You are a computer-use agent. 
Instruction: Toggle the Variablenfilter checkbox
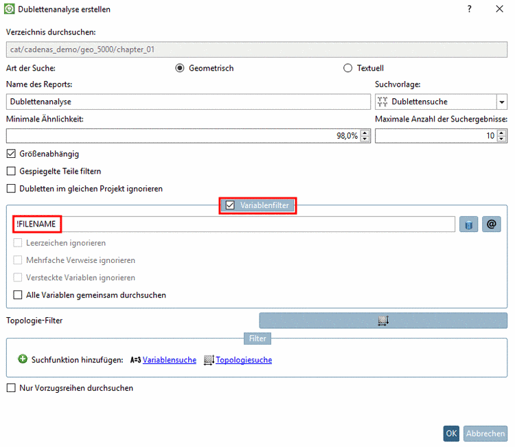[230, 205]
